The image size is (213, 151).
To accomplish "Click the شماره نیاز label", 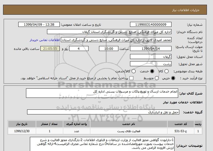I will tap(195, 25).
